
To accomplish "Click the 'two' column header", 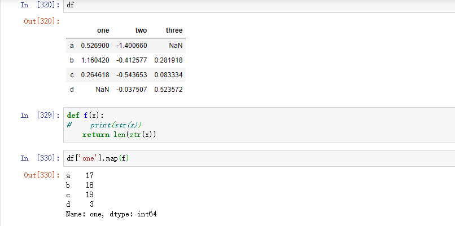I will 141,30.
